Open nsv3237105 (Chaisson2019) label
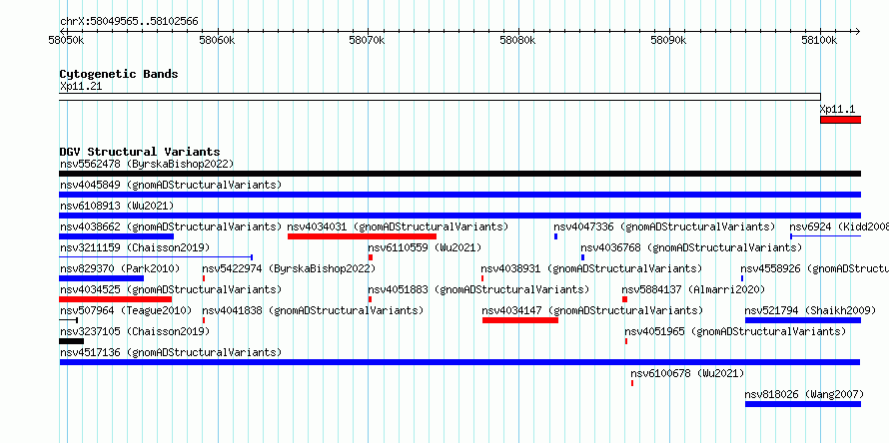 tap(135, 332)
